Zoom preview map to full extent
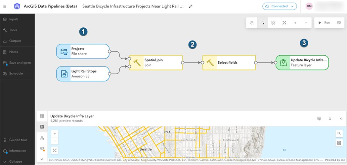347x165 pixels. [55, 150]
